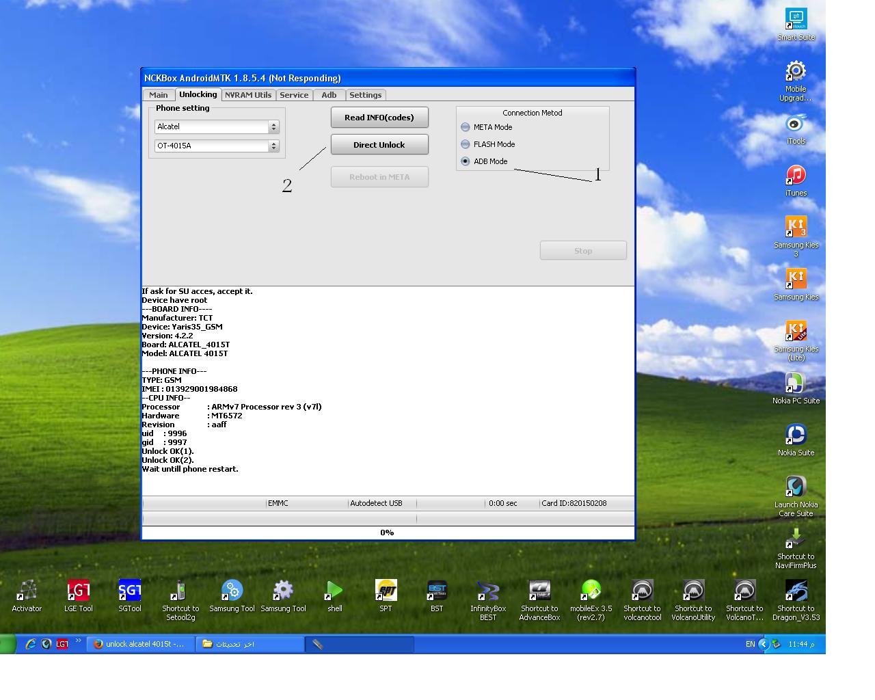Open the BST desktop icon
875x700 pixels.
click(437, 596)
